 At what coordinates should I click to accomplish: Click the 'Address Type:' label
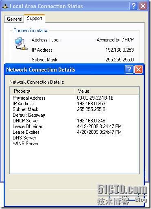(46, 40)
